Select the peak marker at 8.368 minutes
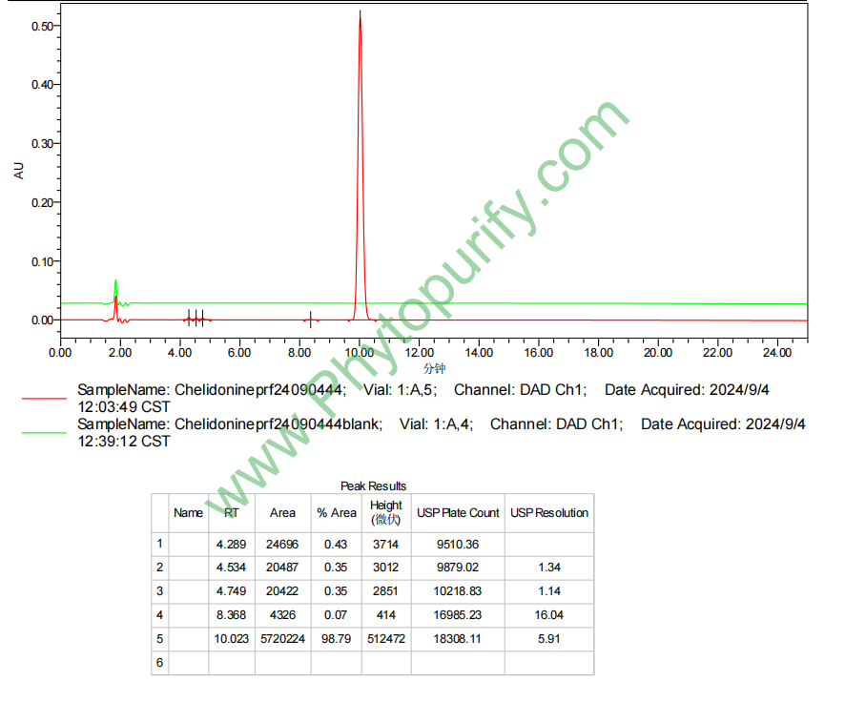This screenshot has height=702, width=845. click(x=311, y=320)
